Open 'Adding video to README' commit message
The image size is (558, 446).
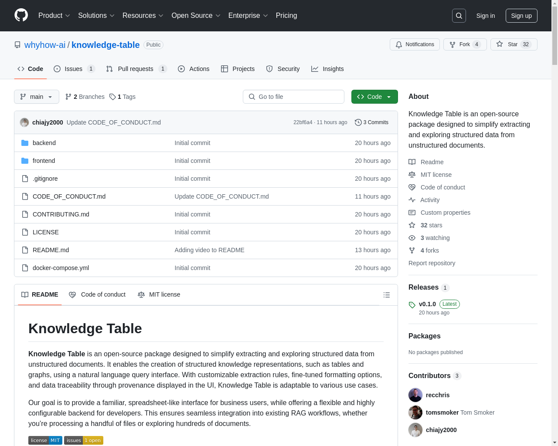coord(210,250)
